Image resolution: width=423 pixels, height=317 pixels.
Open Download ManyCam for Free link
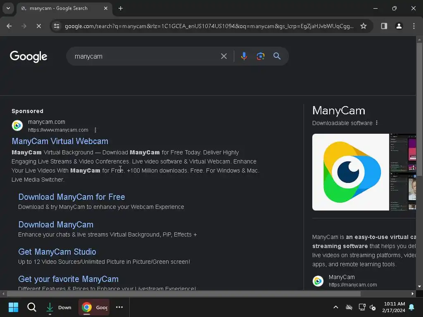[71, 197]
